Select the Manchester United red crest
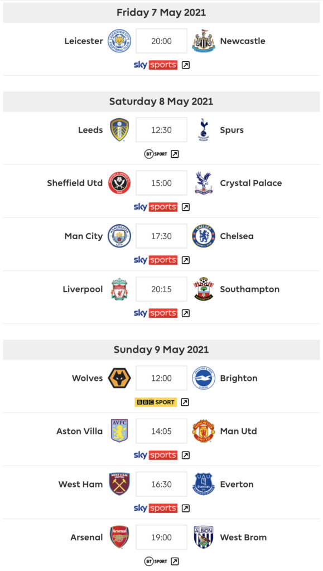 (x=204, y=431)
